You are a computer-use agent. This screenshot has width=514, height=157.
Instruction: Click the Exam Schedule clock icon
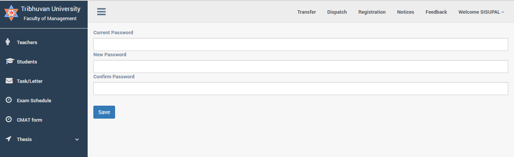pos(9,100)
